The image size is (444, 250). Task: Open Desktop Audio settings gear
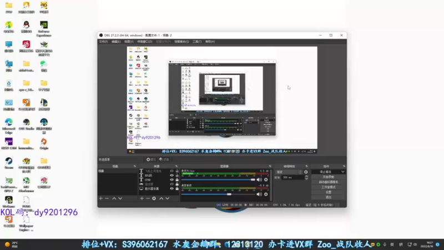(x=266, y=194)
